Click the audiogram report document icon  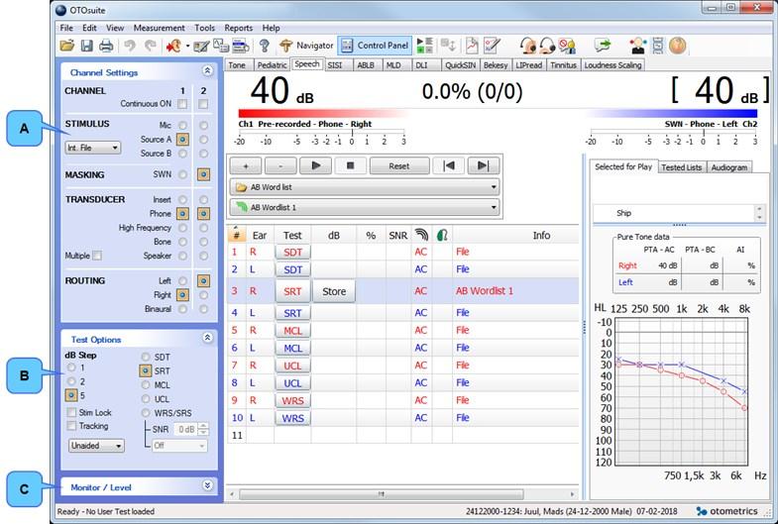pyautogui.click(x=472, y=46)
